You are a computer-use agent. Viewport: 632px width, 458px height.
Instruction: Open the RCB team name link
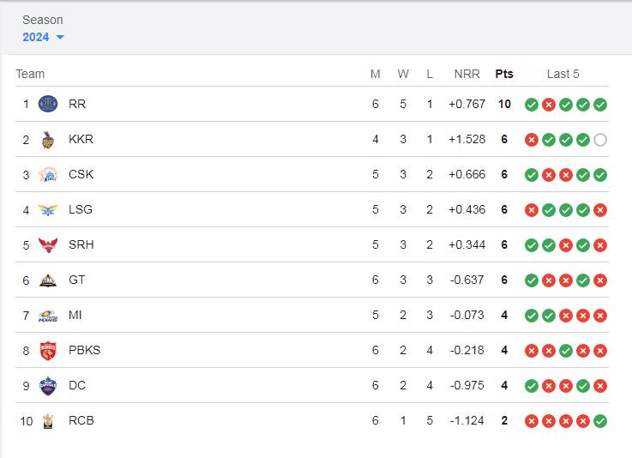tap(81, 420)
